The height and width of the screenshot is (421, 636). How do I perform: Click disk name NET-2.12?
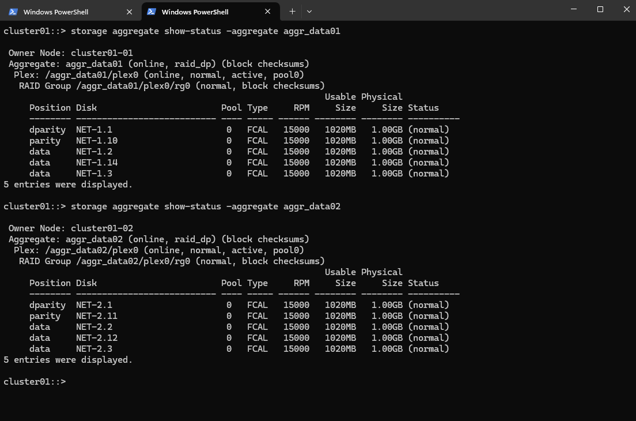(x=97, y=338)
